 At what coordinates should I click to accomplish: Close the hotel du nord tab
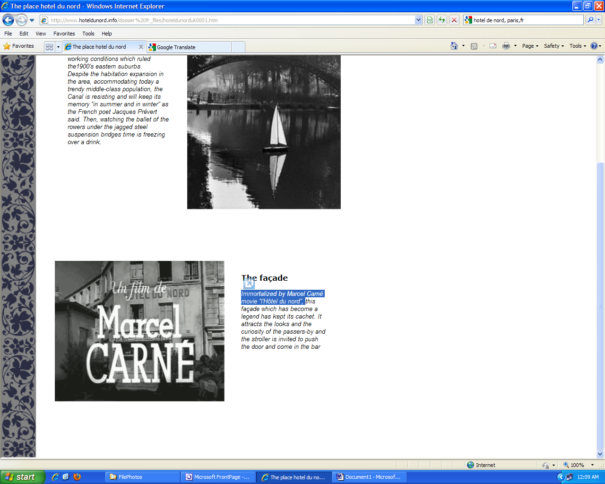tap(141, 47)
